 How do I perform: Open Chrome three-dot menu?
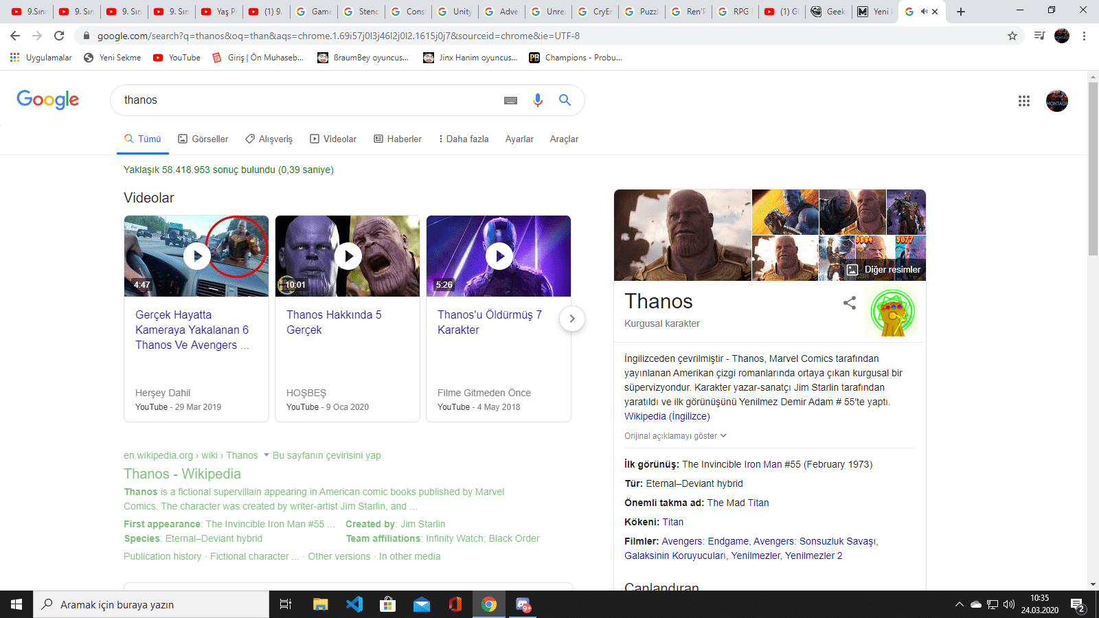[1084, 36]
